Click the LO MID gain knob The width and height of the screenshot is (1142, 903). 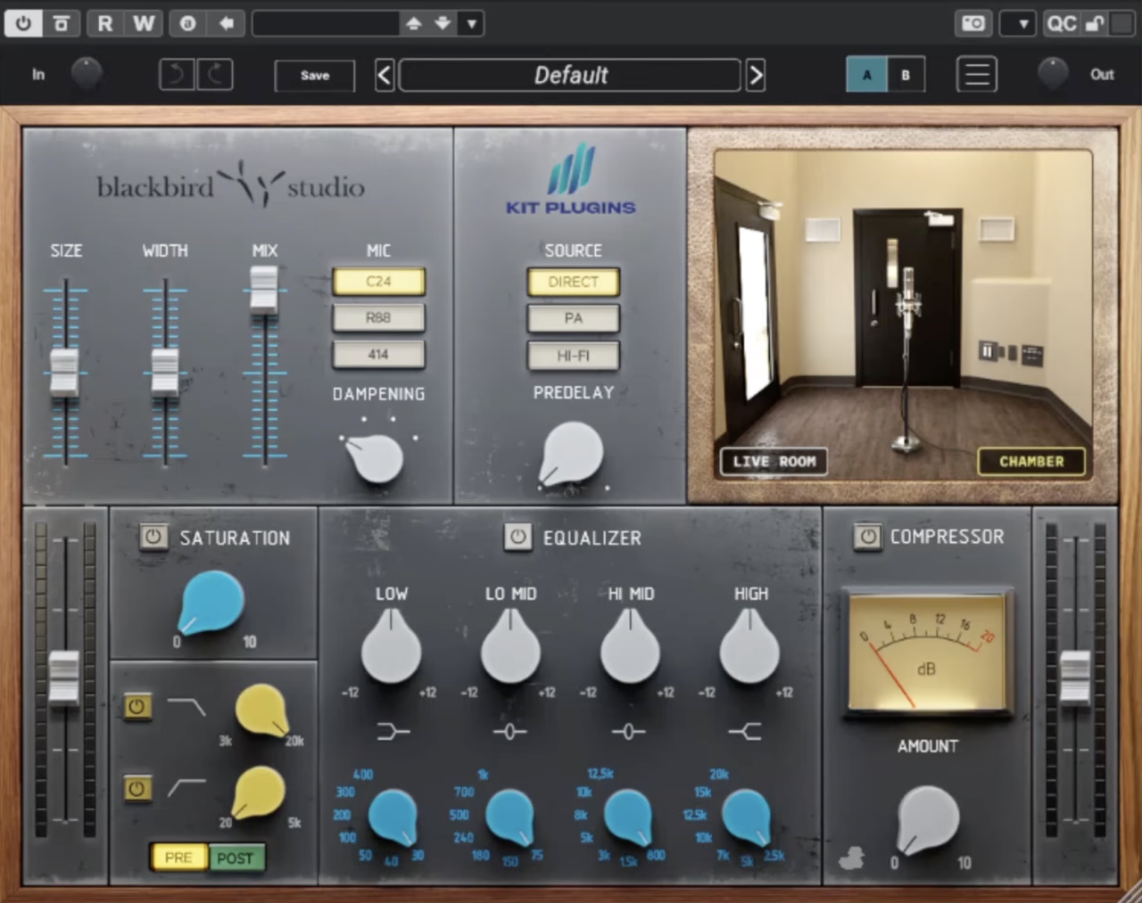click(x=510, y=646)
